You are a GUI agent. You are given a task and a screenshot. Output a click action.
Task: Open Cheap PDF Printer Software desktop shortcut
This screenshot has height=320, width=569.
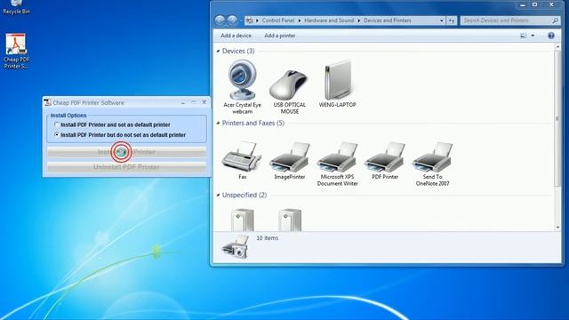coord(16,52)
